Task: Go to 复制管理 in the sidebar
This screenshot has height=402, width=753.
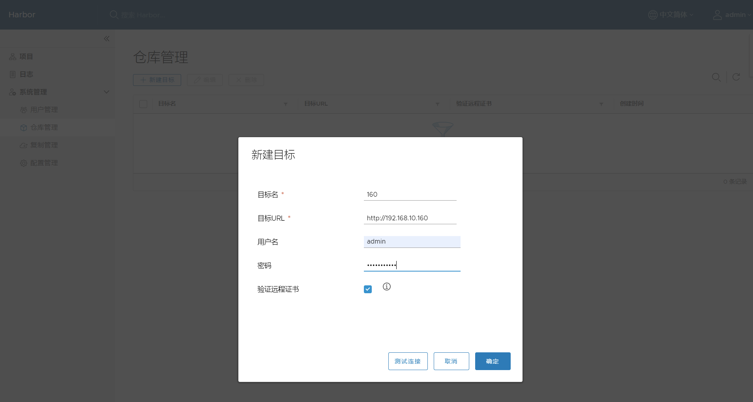Action: (44, 145)
